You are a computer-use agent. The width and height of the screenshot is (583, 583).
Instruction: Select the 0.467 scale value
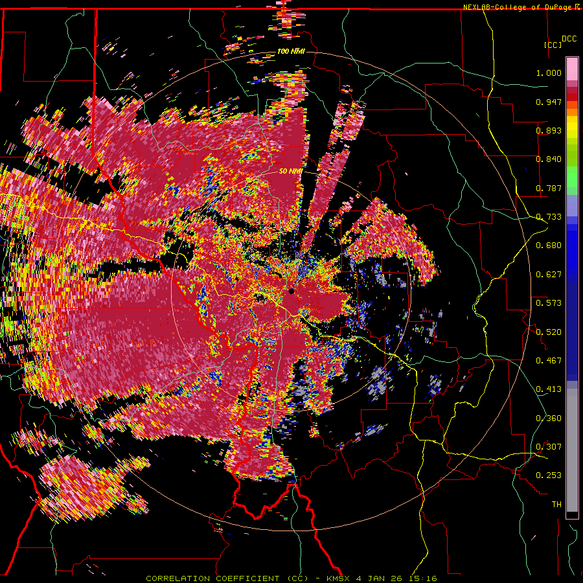click(549, 361)
